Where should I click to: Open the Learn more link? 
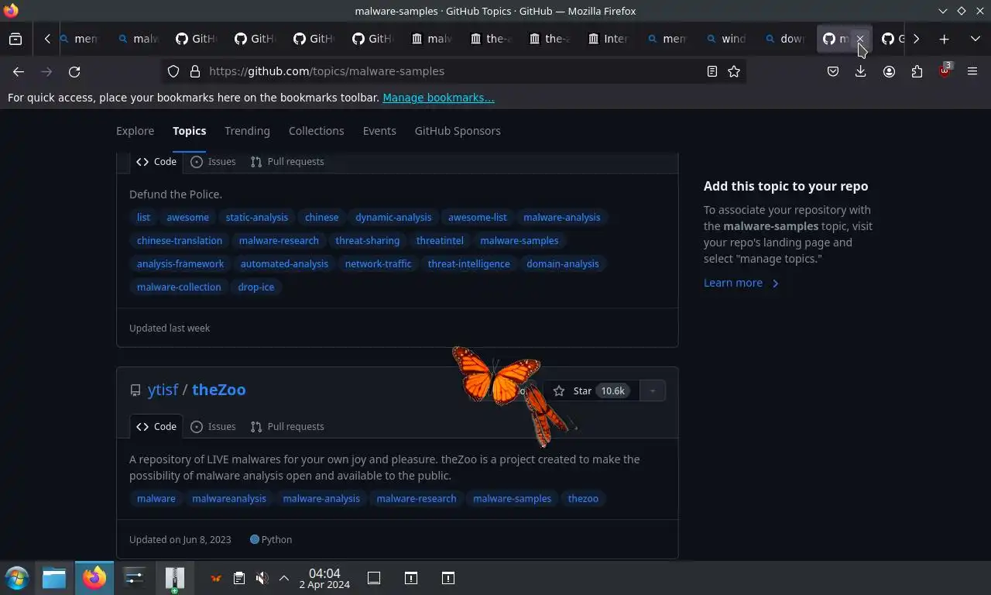(x=742, y=283)
